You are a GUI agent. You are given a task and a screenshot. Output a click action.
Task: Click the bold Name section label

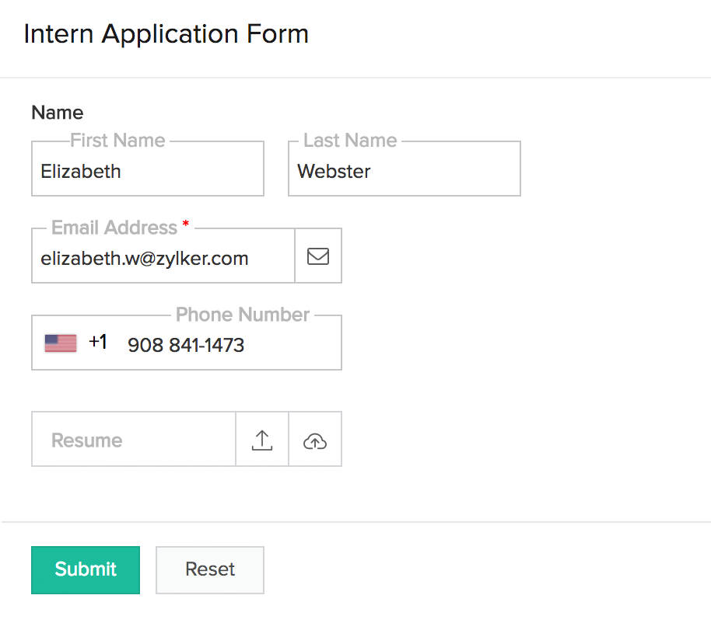pos(58,113)
